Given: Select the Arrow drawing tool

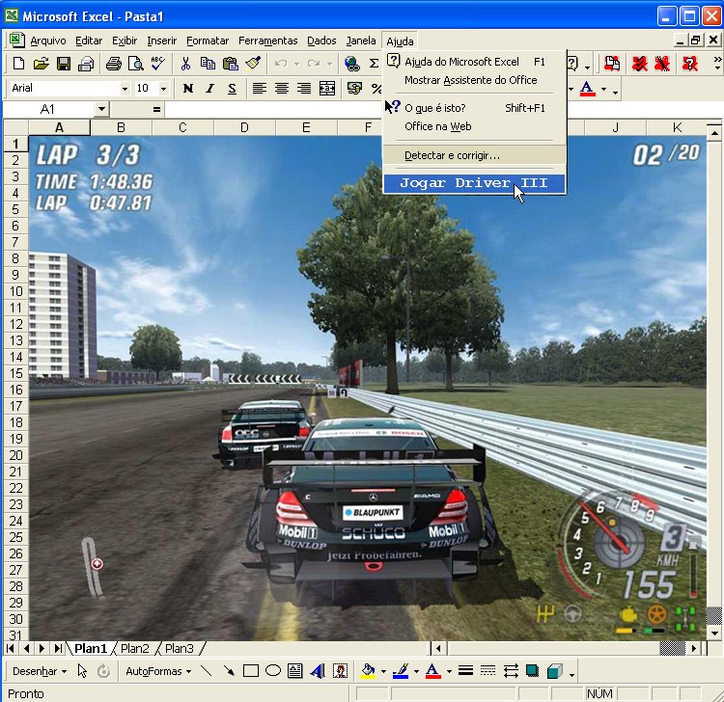Looking at the screenshot, I should [229, 670].
